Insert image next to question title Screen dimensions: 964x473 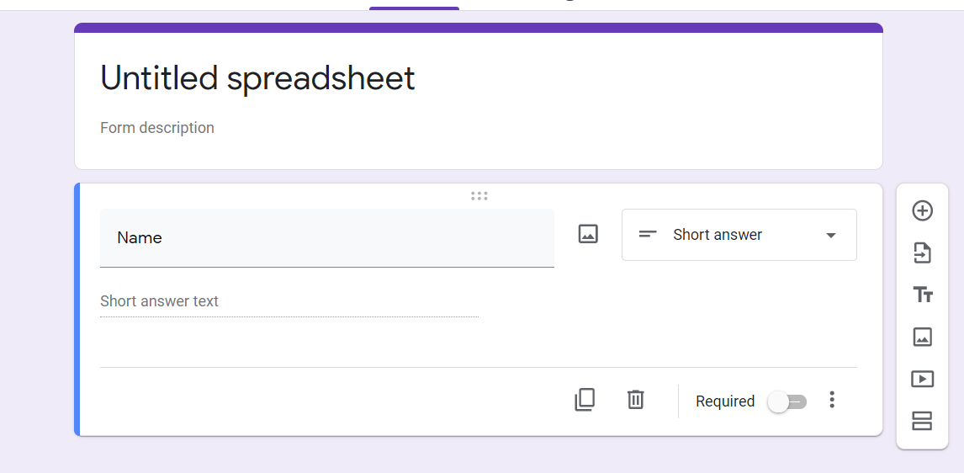588,234
